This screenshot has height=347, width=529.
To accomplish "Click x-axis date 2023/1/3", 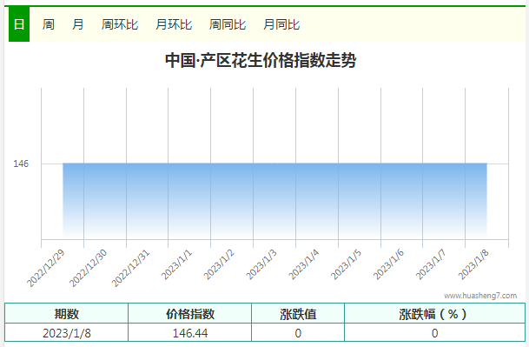I will (261, 265).
